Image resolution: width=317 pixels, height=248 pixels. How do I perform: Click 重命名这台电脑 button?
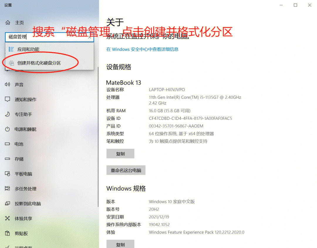tap(126, 170)
